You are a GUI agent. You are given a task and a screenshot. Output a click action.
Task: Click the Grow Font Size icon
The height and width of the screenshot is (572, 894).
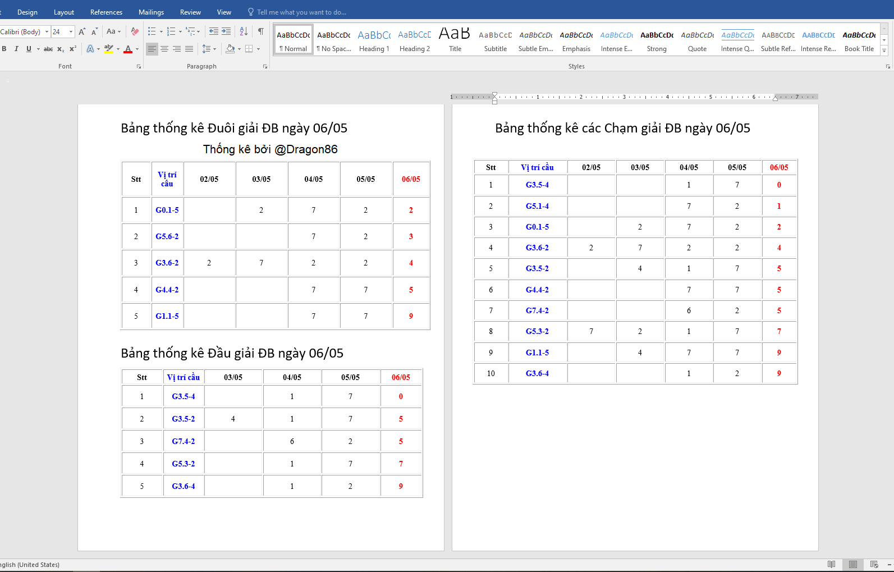point(82,31)
